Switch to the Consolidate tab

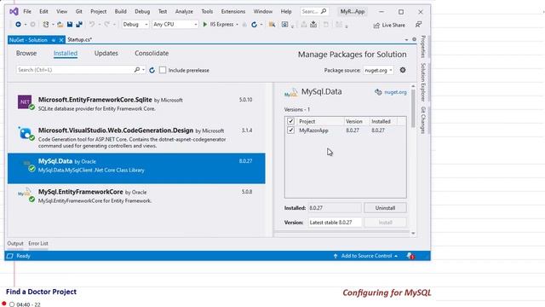pyautogui.click(x=152, y=53)
